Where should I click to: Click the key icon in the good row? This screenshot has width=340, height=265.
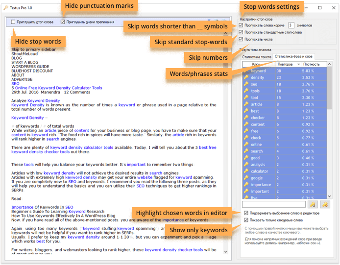tap(246, 158)
